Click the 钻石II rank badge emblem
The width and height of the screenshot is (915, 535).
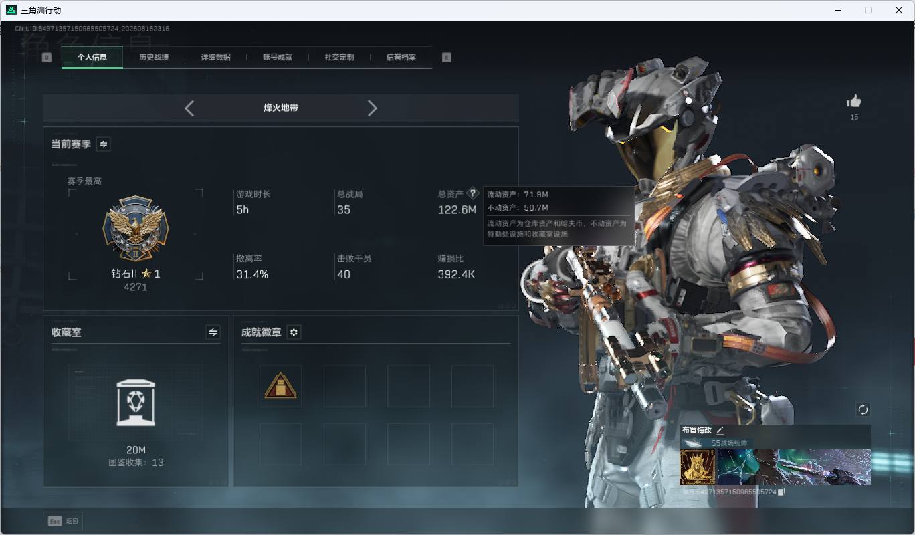pyautogui.click(x=136, y=229)
